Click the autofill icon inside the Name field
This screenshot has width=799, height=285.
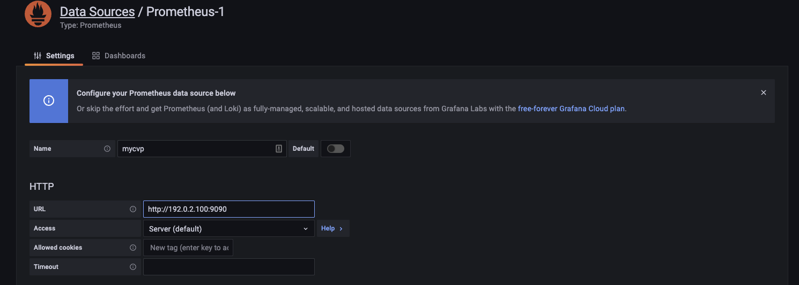pos(279,149)
